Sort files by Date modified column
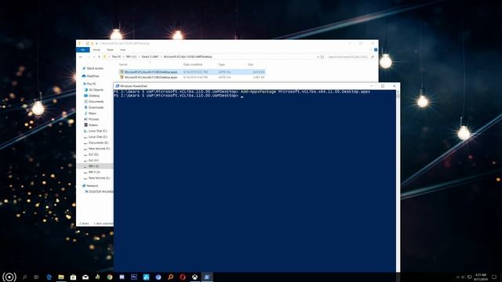Screen dimensions: 502x282 coord(192,64)
